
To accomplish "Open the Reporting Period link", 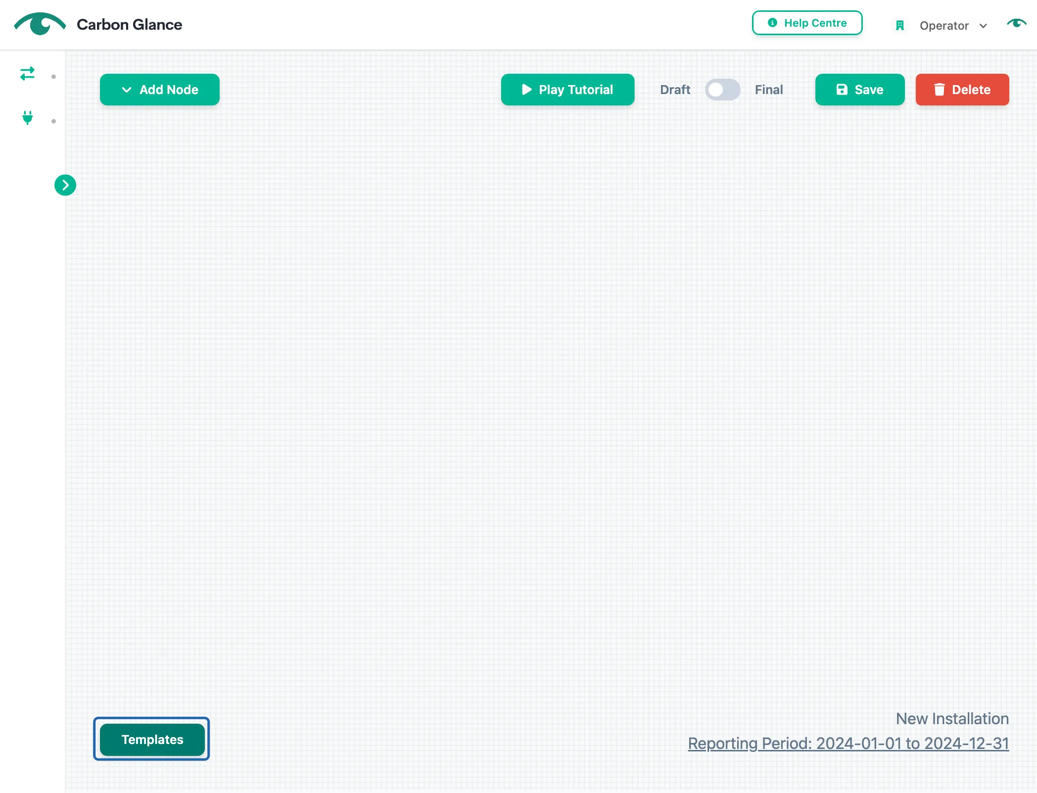I will coord(848,743).
